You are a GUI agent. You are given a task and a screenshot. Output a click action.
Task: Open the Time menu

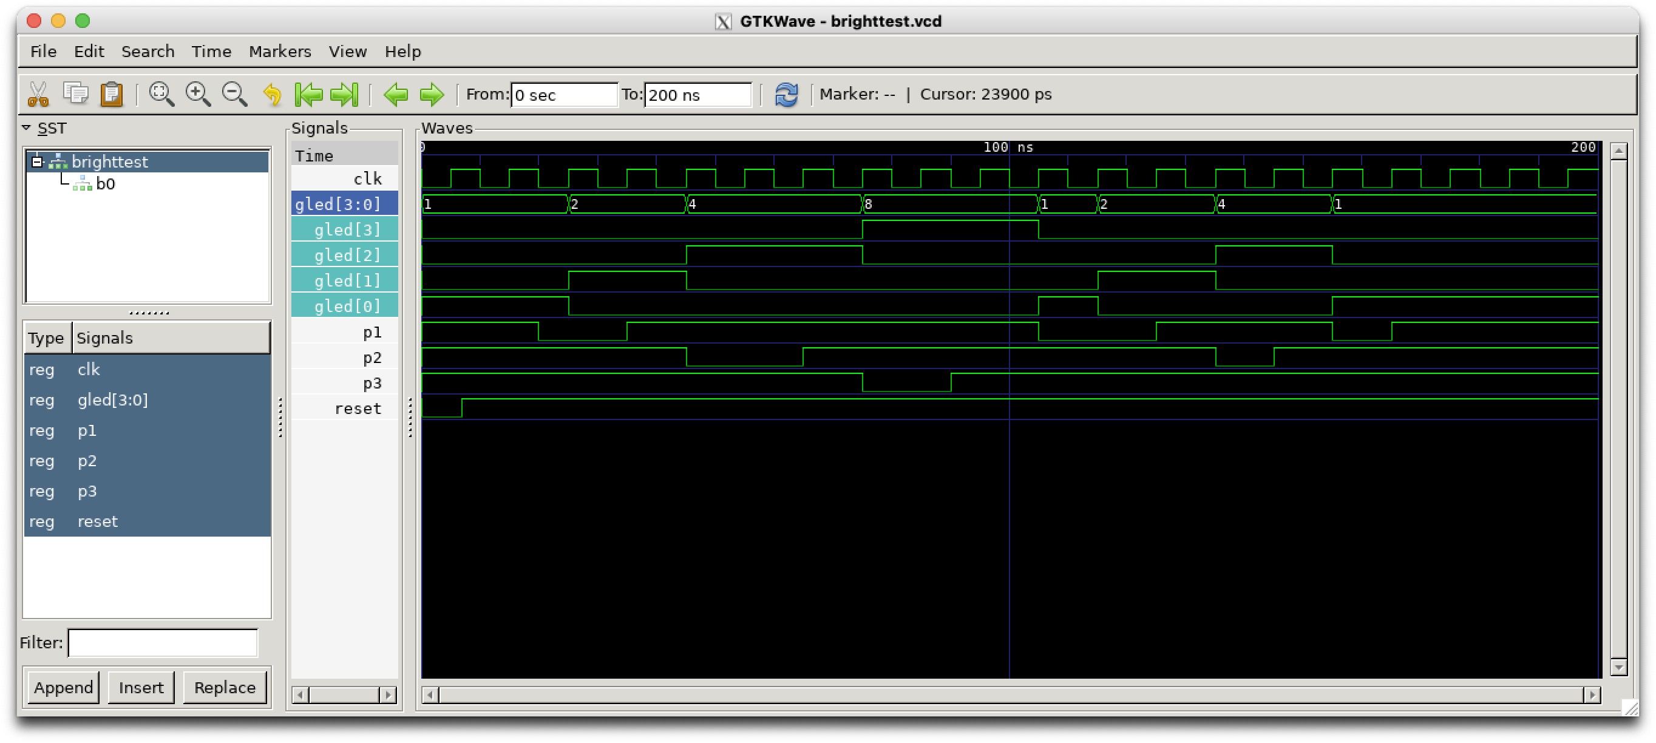(211, 52)
